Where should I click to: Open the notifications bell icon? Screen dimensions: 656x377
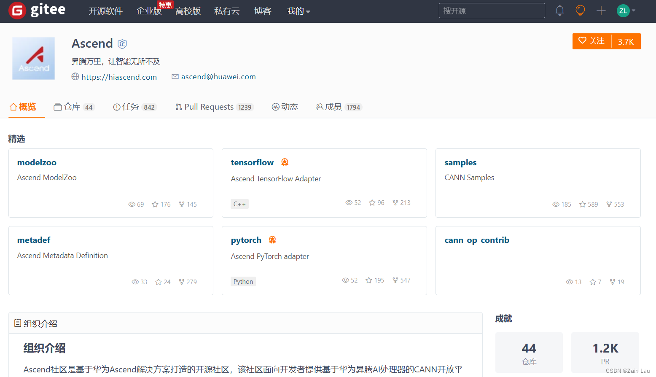tap(559, 11)
